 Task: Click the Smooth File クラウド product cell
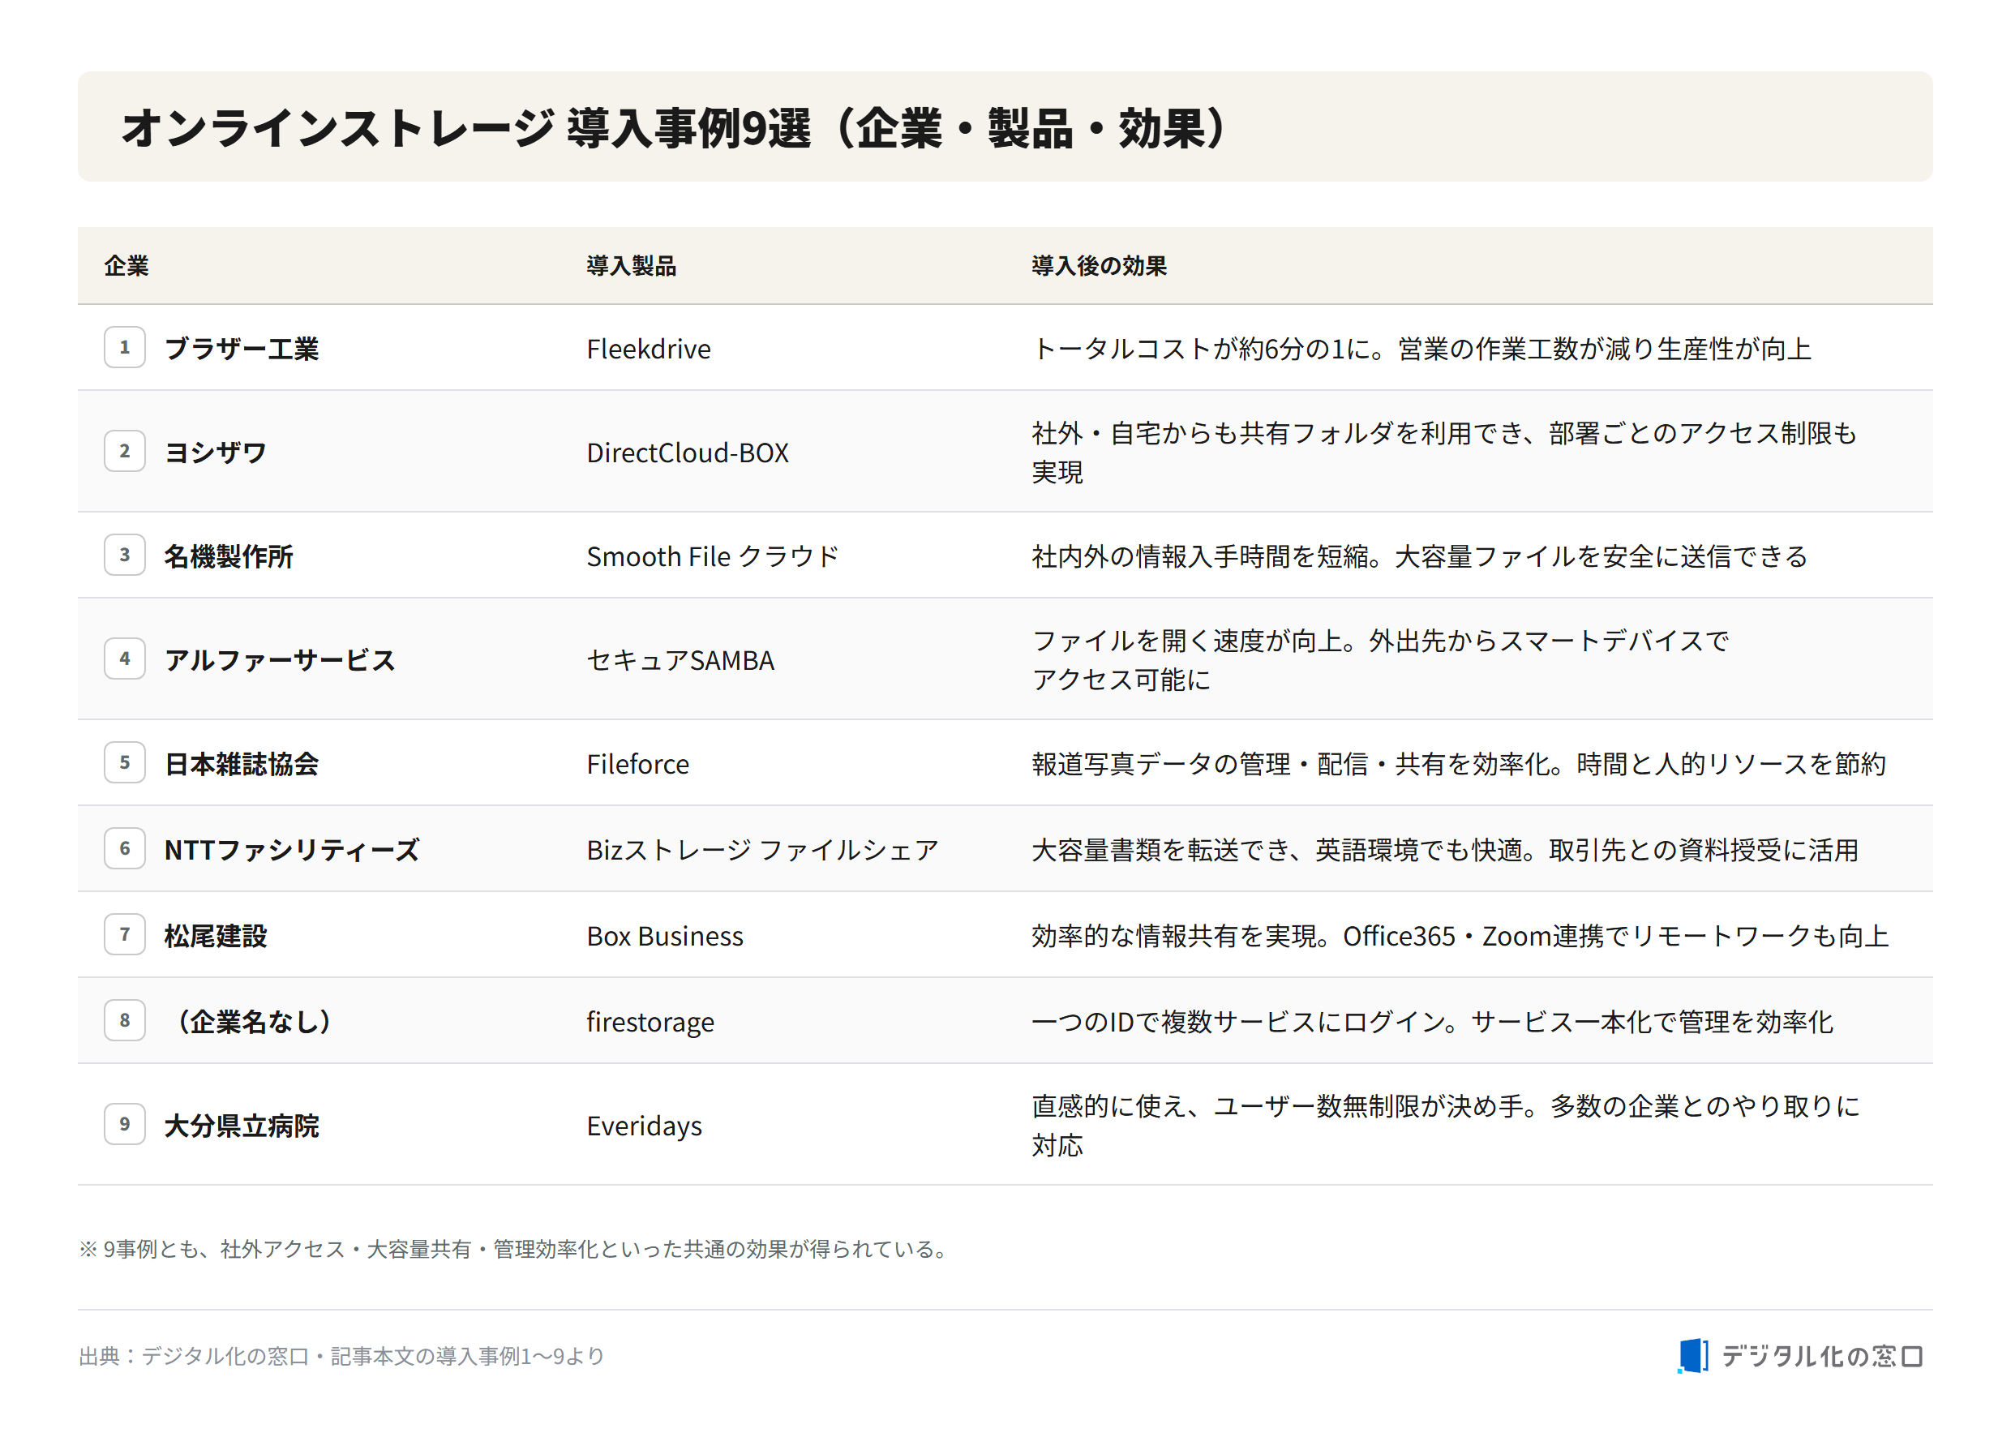pyautogui.click(x=713, y=556)
